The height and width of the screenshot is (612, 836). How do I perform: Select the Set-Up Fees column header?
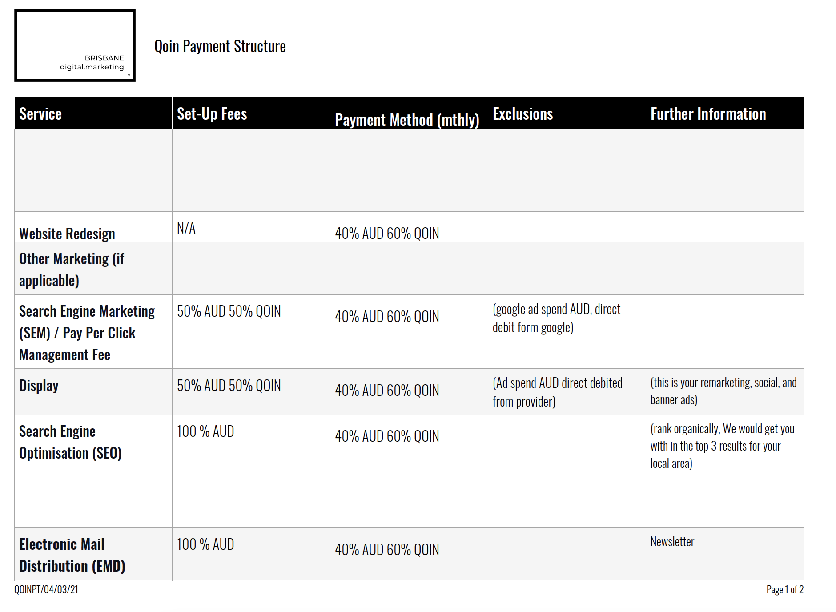click(251, 113)
